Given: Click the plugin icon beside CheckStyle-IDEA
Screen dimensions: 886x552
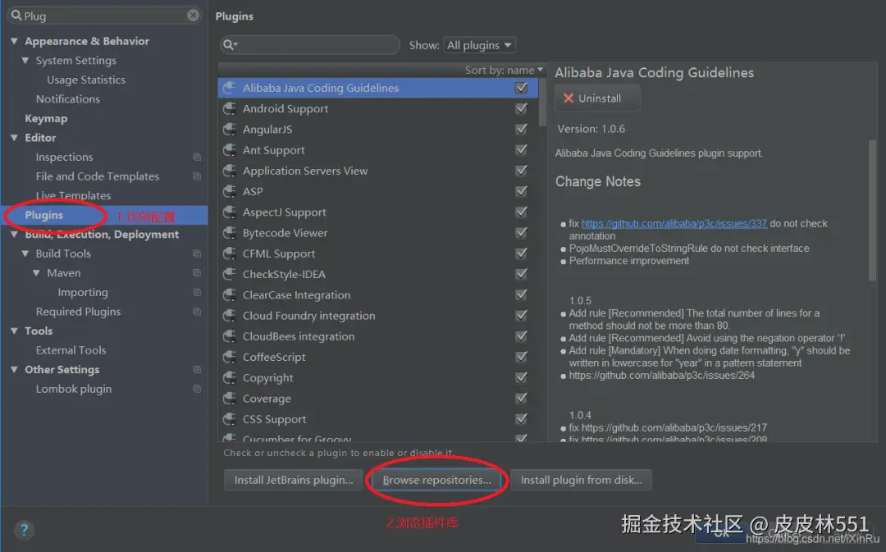Looking at the screenshot, I should [230, 275].
